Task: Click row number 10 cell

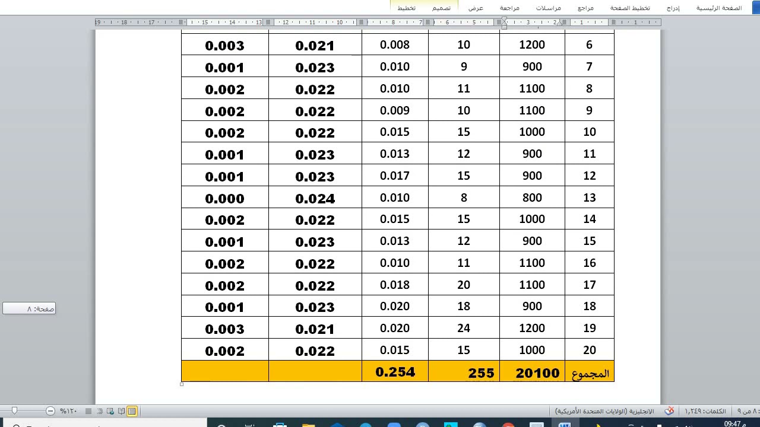Action: click(x=589, y=132)
